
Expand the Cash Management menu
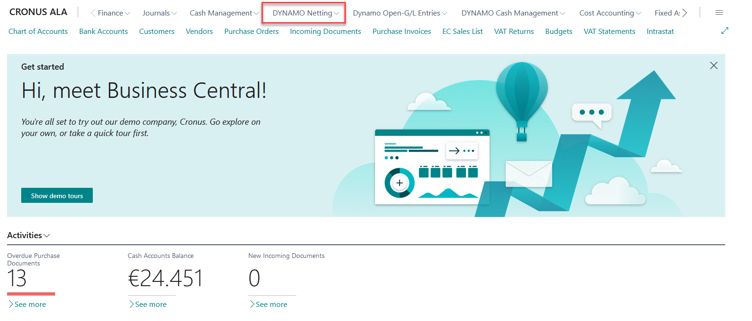tap(224, 13)
